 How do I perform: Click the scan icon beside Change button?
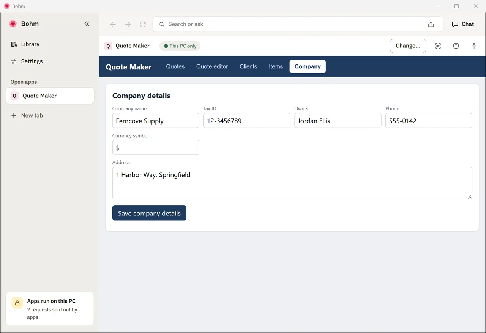pyautogui.click(x=438, y=46)
